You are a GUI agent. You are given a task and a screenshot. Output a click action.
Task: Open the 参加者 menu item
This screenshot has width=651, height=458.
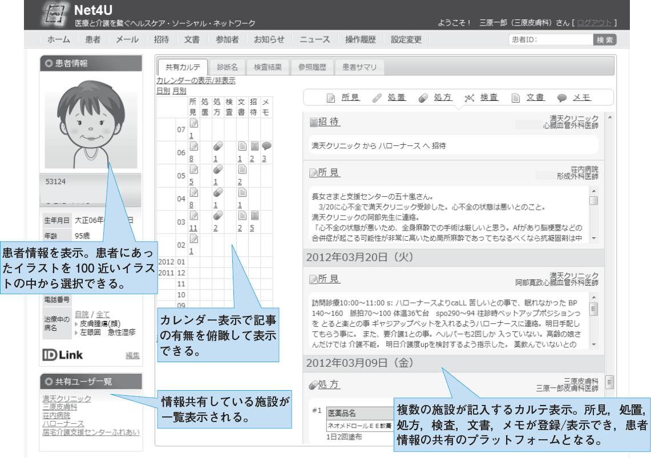pos(227,39)
